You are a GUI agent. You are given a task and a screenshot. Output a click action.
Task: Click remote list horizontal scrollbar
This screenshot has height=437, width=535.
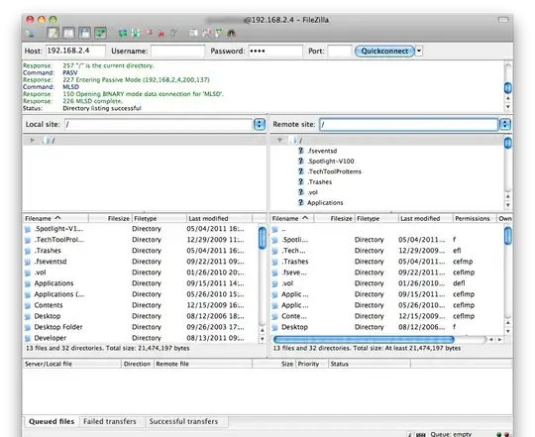[x=364, y=340]
